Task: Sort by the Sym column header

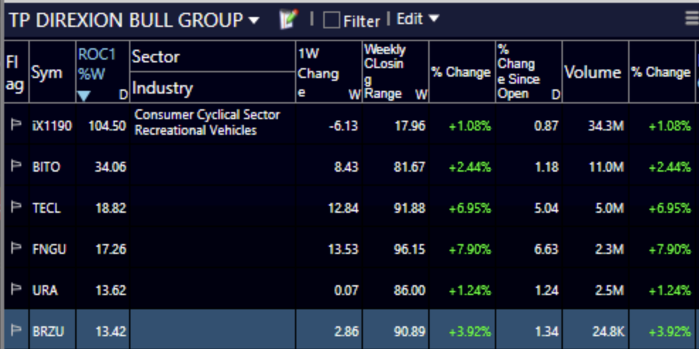Action: click(47, 72)
